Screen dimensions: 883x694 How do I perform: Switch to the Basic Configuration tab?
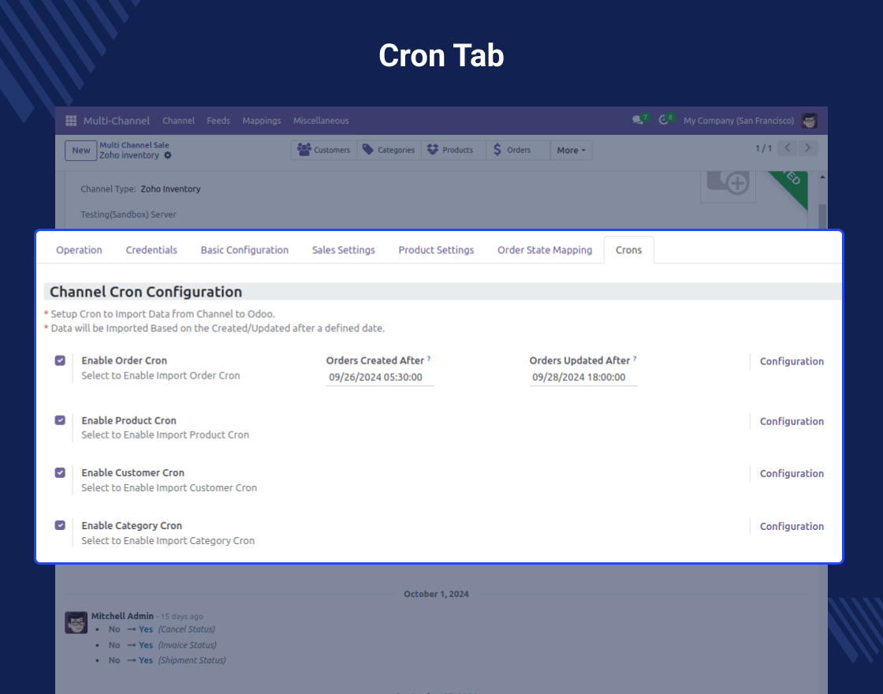244,250
